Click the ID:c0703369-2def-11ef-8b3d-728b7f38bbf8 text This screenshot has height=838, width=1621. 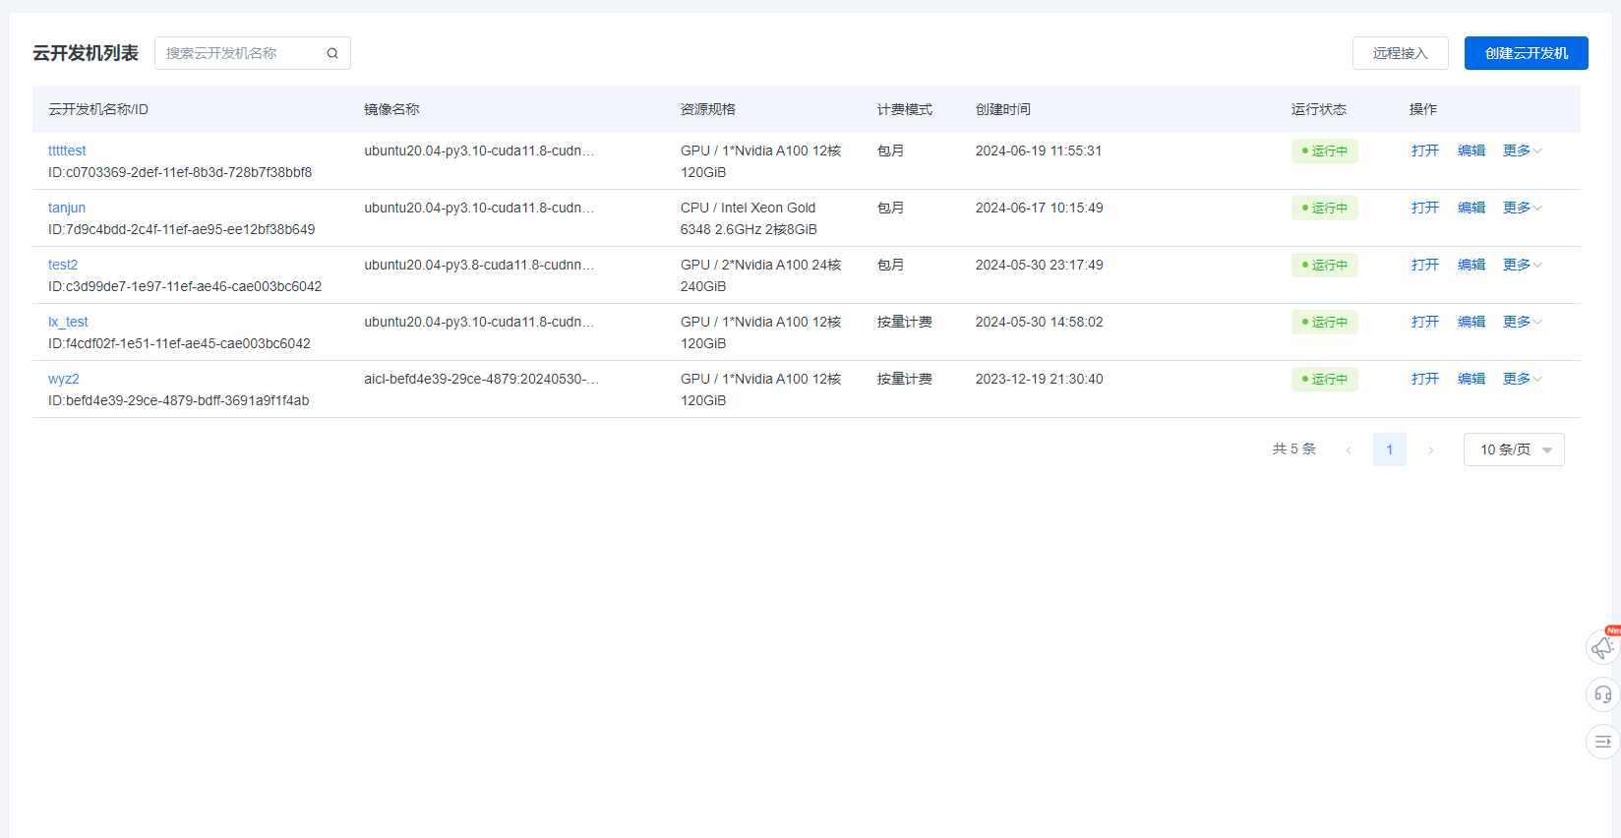point(180,172)
